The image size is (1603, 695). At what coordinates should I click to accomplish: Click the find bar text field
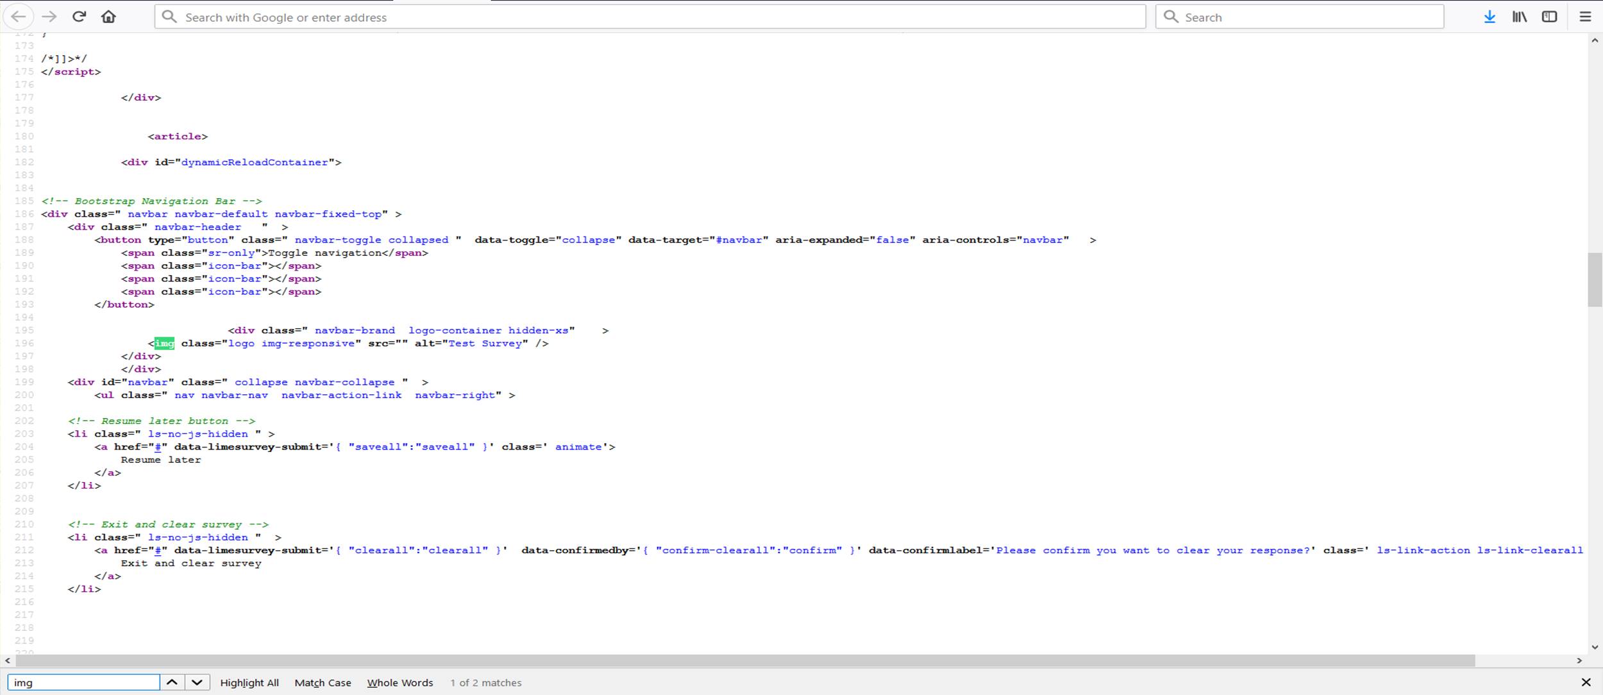[83, 682]
